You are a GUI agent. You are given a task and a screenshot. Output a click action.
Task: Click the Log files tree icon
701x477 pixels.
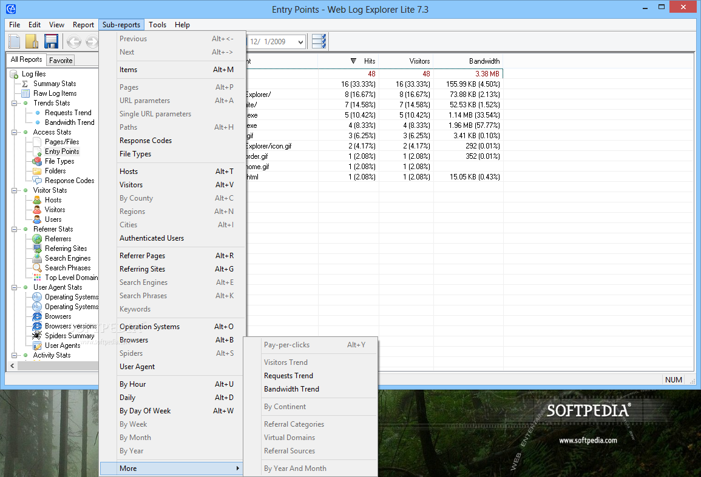15,74
